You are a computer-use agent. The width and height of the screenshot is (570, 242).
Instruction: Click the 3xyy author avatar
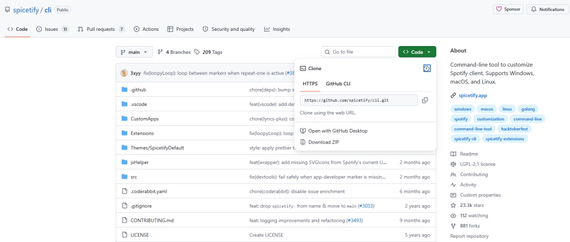tap(124, 73)
